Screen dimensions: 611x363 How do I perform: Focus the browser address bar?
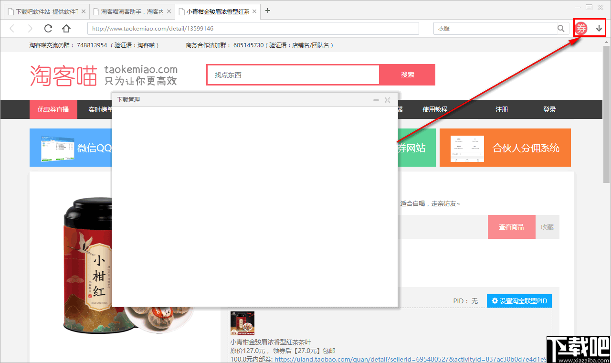pyautogui.click(x=253, y=29)
